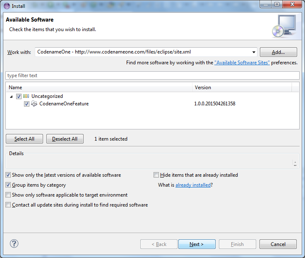Select the Uncategorized row label
This screenshot has width=305, height=258.
tap(47, 96)
